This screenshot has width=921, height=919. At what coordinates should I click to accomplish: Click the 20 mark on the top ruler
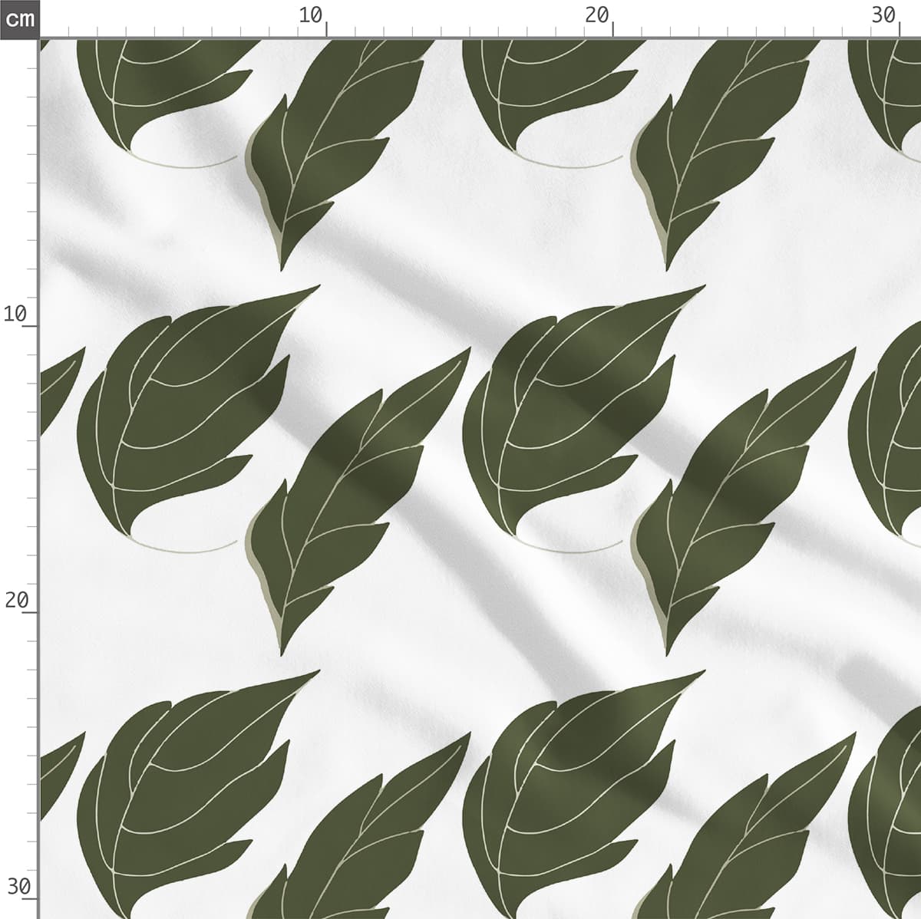click(x=597, y=15)
